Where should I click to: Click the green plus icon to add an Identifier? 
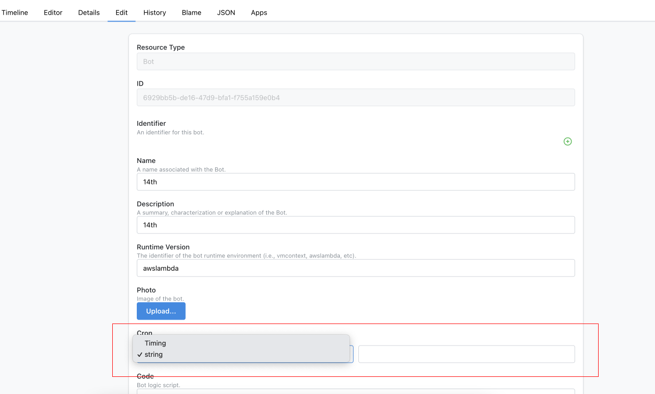(567, 141)
